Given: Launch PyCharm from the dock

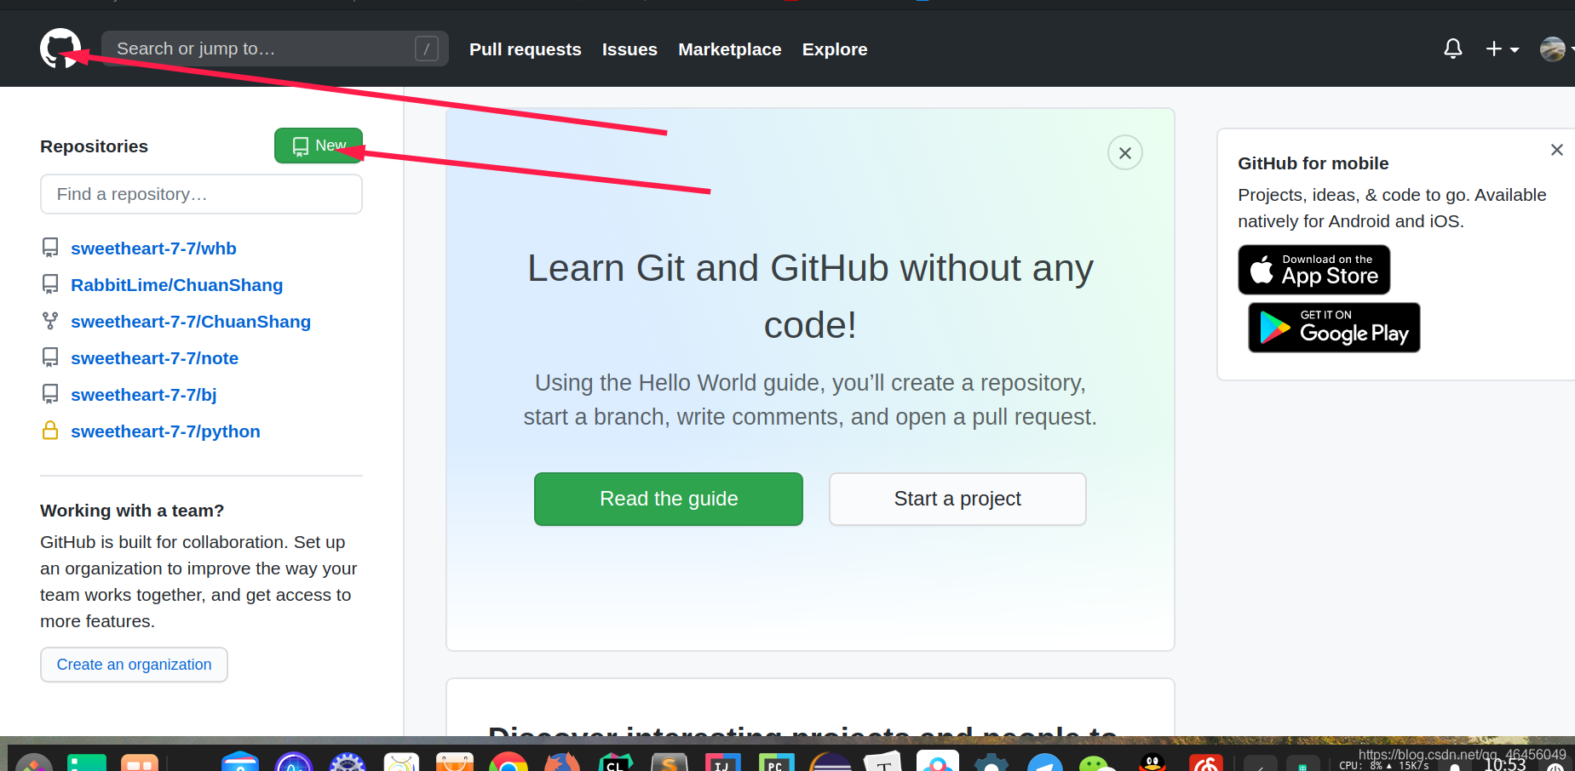Looking at the screenshot, I should click(x=776, y=762).
